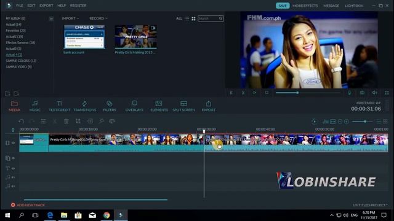Open the Overlays tab

click(134, 106)
